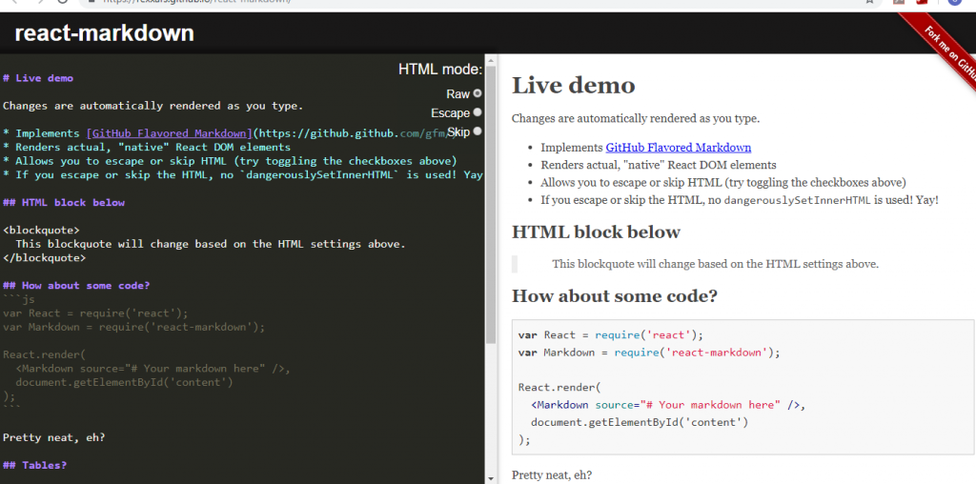Click 'Changes are automatically rendered' line in editor
This screenshot has width=976, height=484.
pyautogui.click(x=153, y=106)
